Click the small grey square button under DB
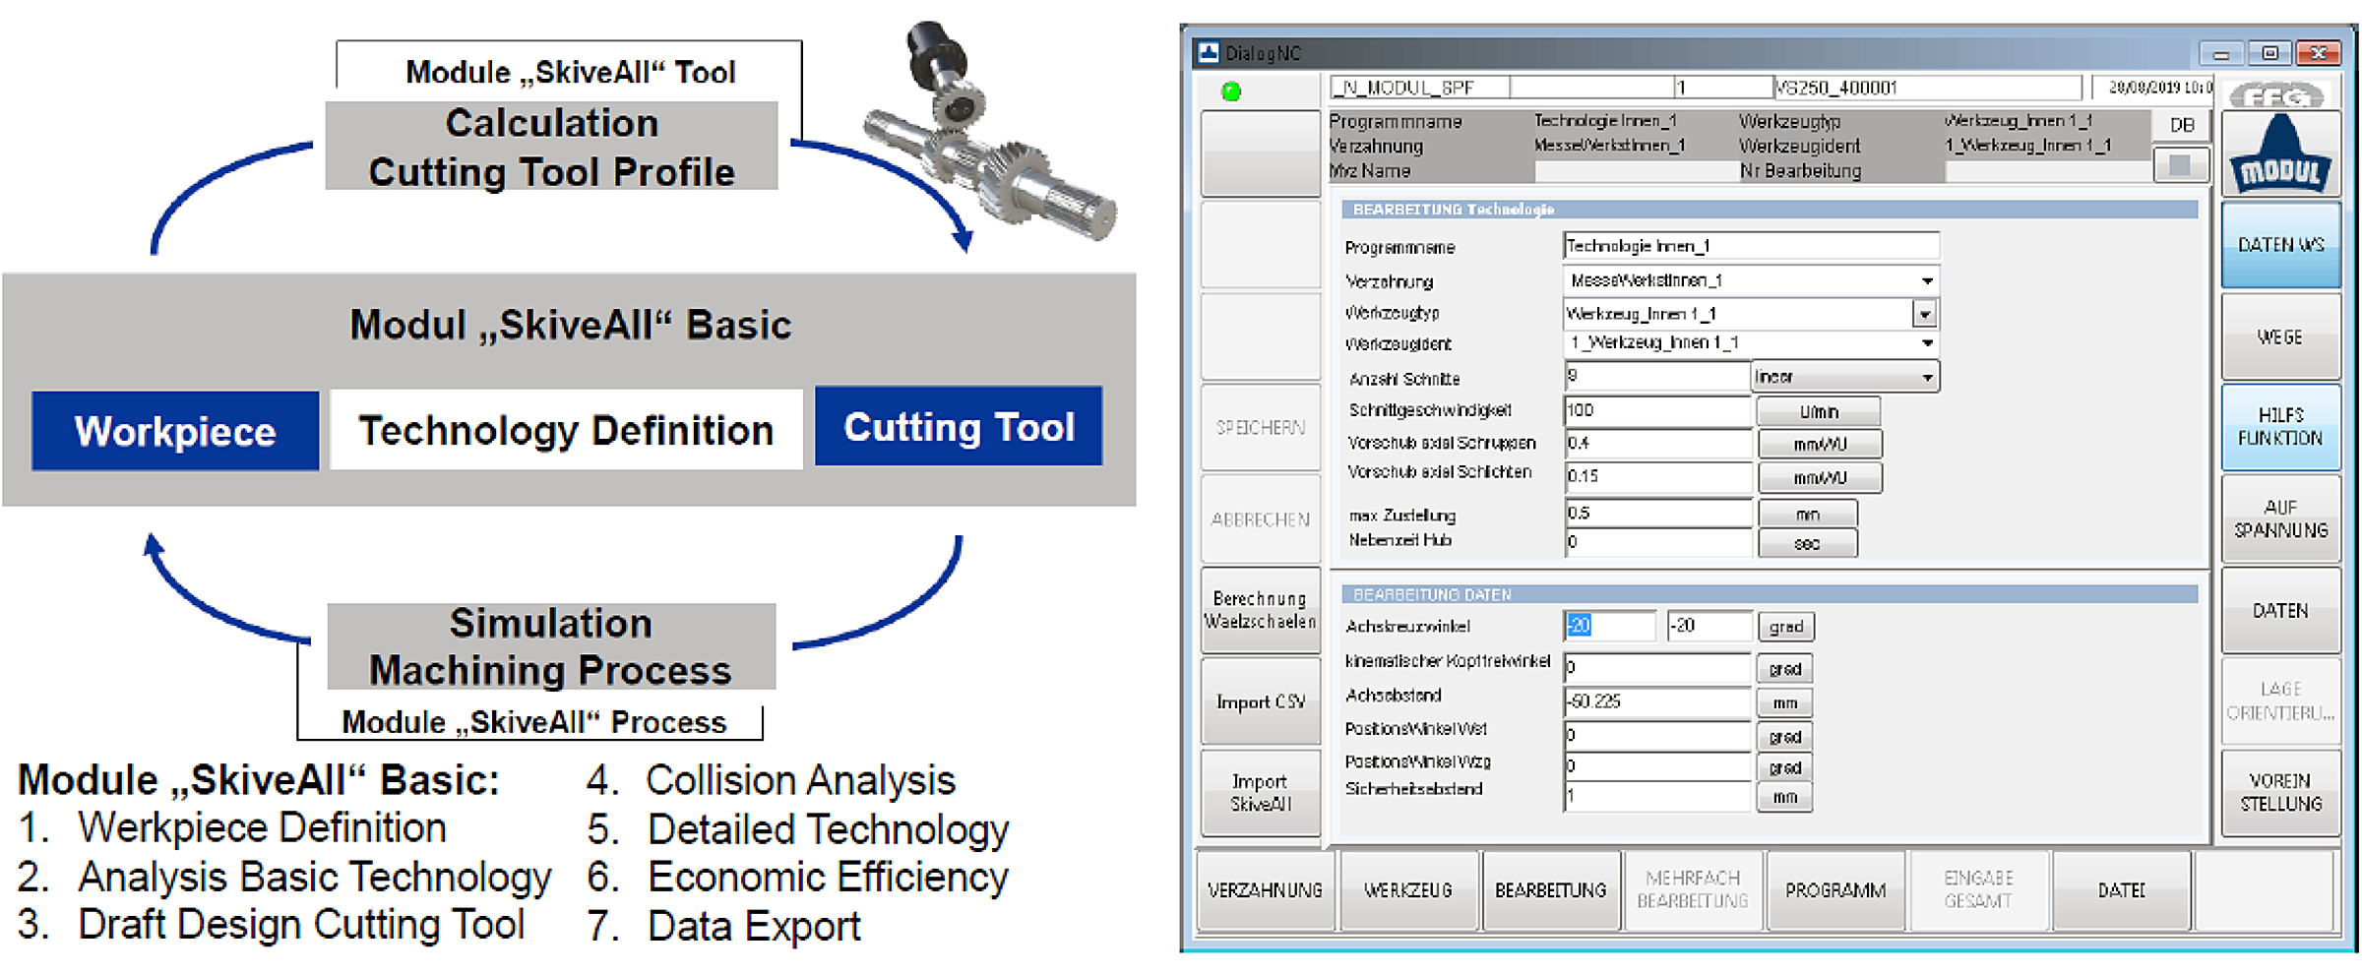The image size is (2362, 974). (2180, 164)
